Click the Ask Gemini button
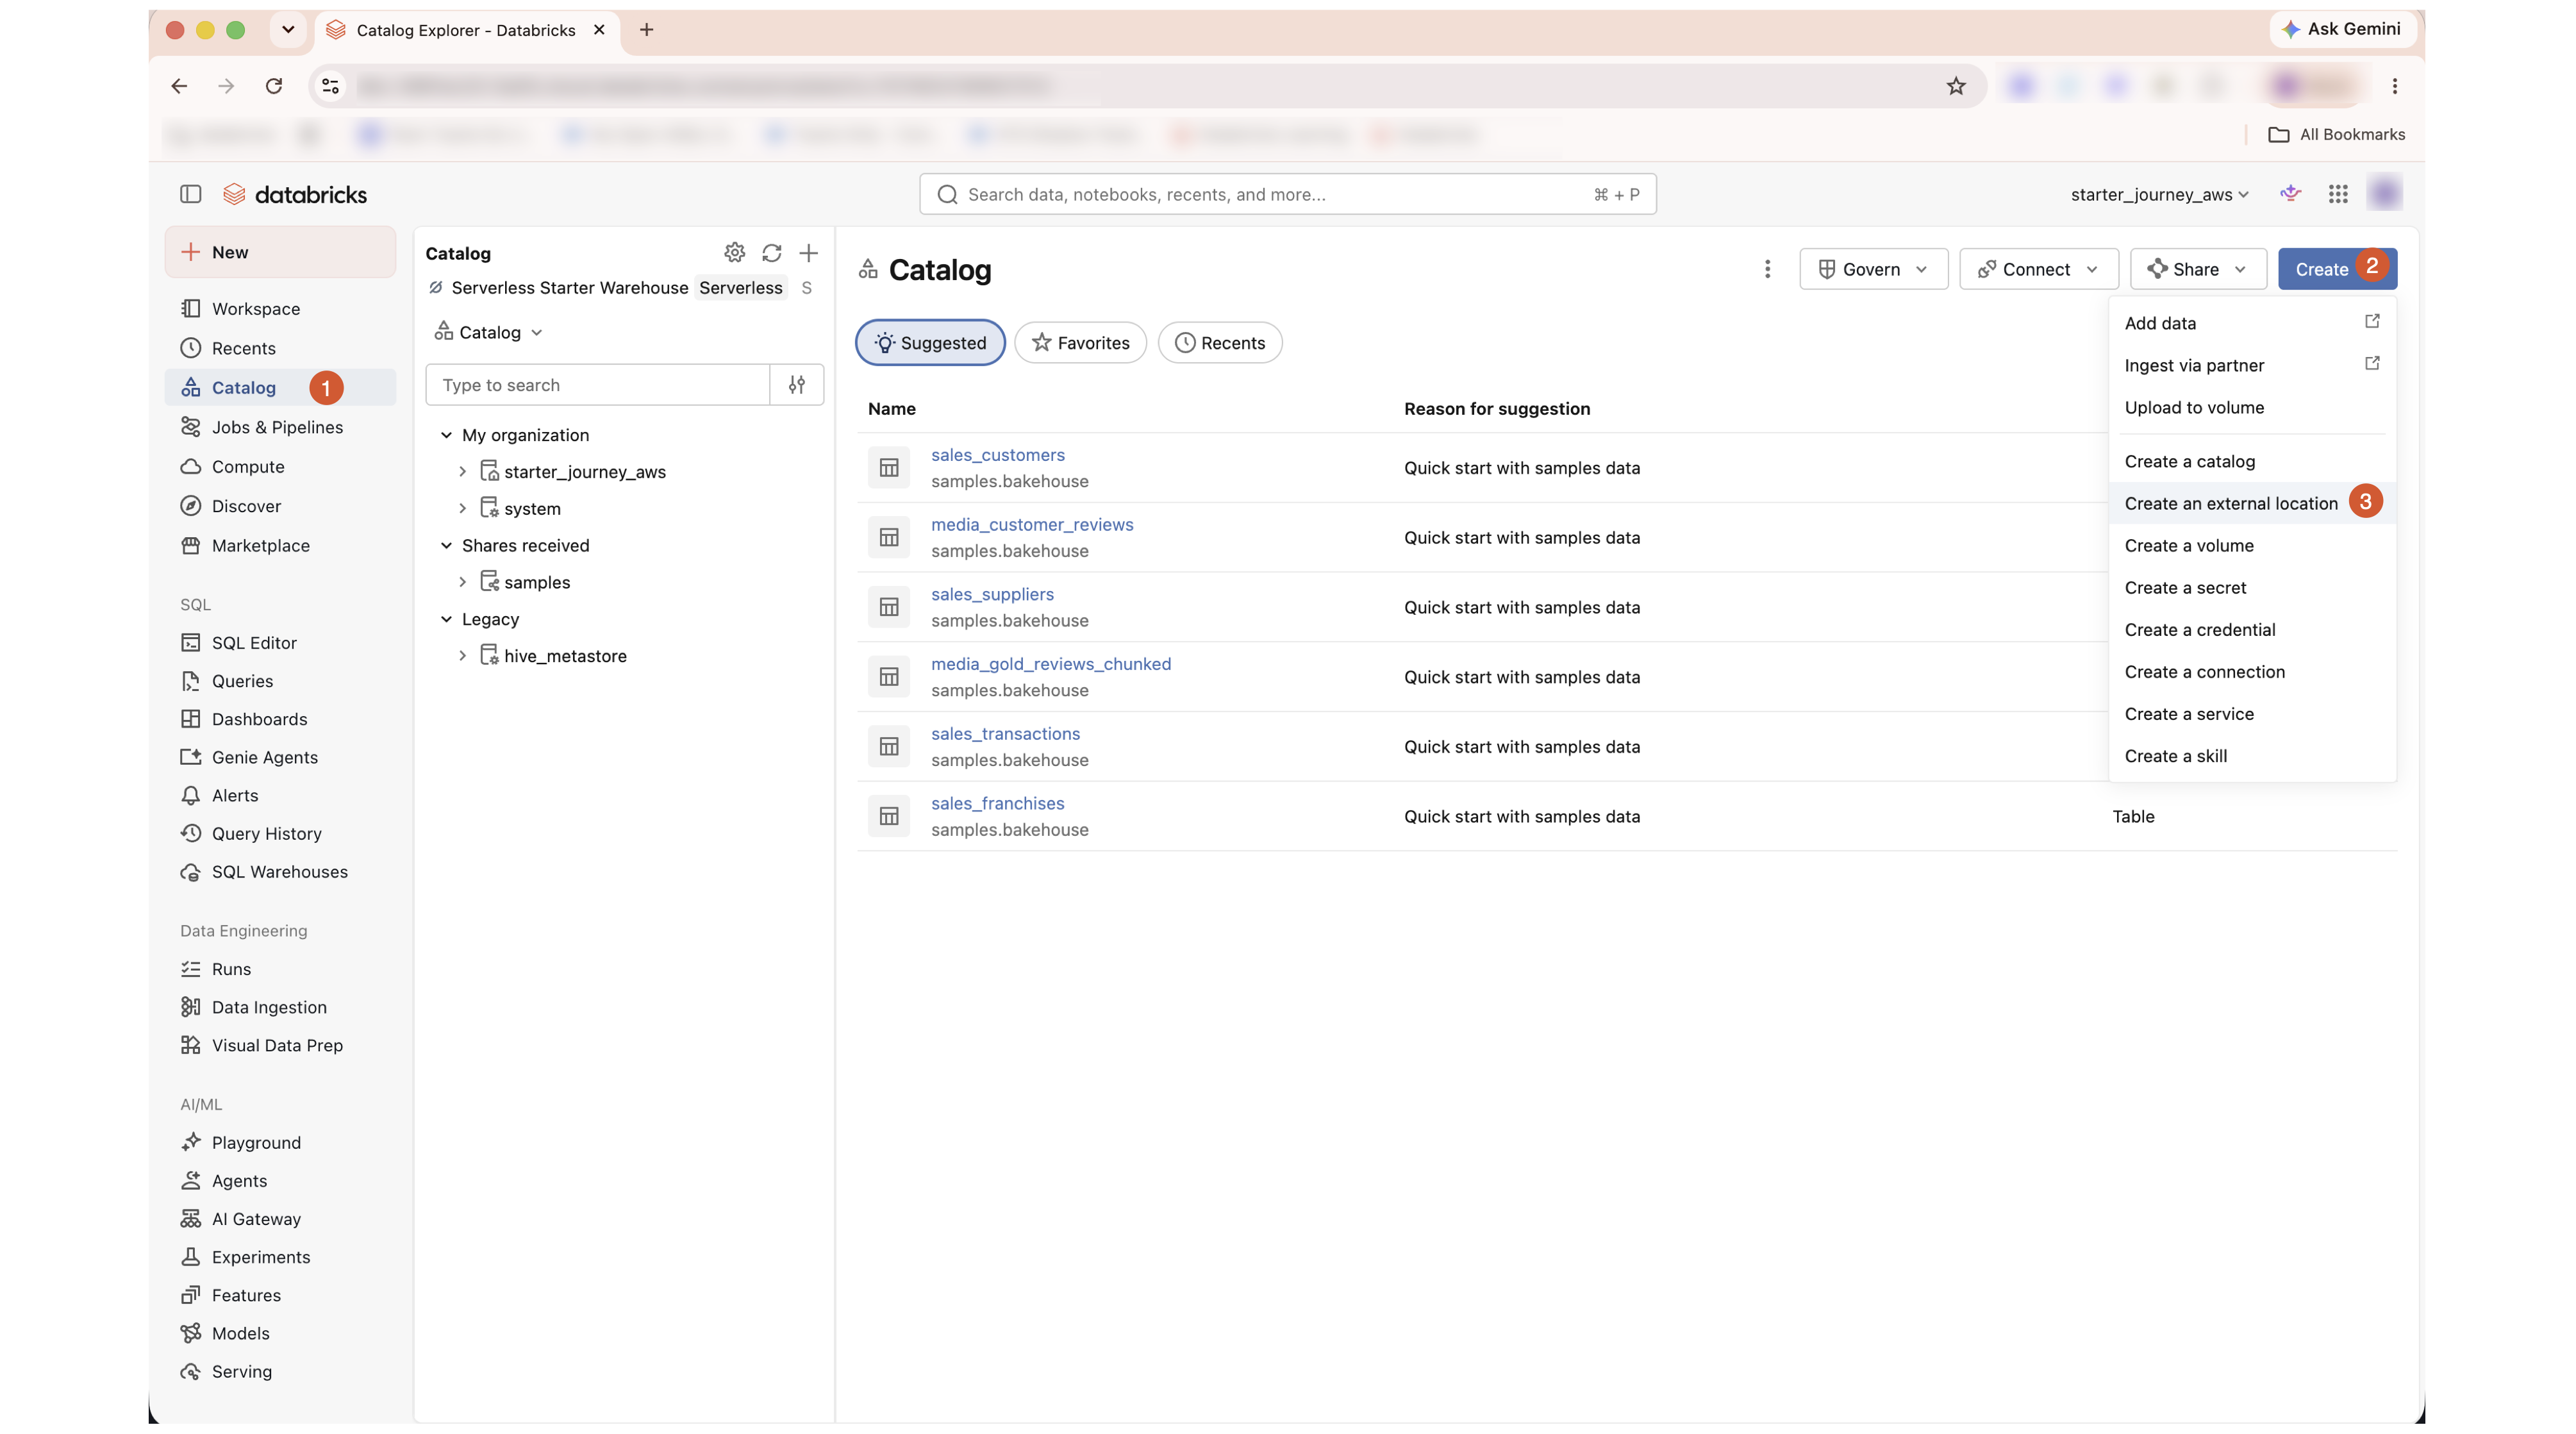2576x1434 pixels. [x=2342, y=29]
